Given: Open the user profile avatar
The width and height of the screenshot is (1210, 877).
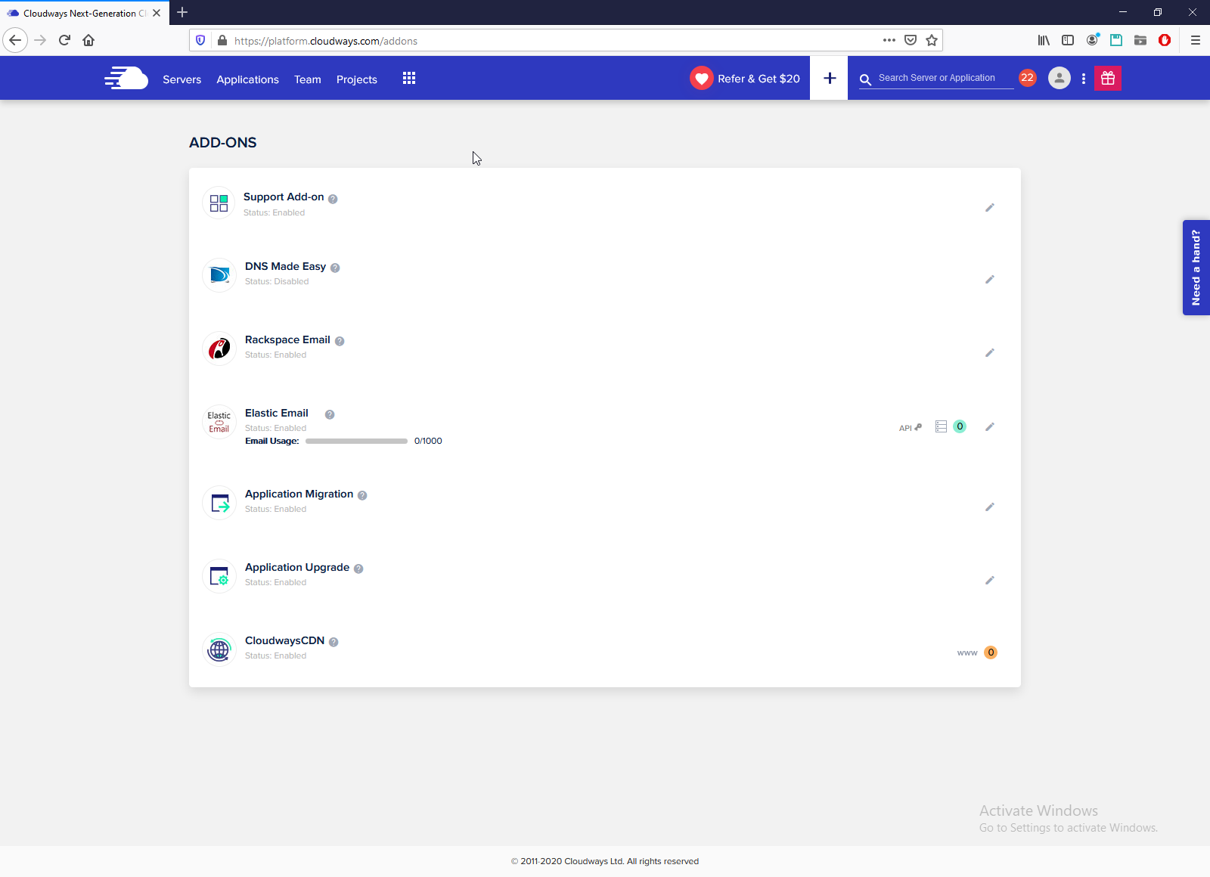Looking at the screenshot, I should point(1060,78).
